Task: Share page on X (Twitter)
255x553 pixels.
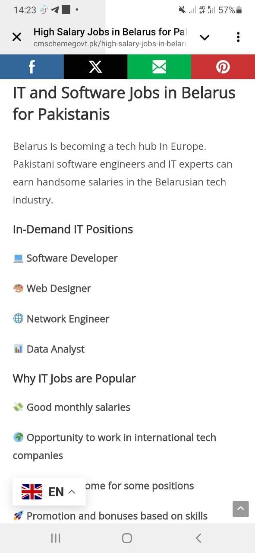Action: tap(95, 67)
